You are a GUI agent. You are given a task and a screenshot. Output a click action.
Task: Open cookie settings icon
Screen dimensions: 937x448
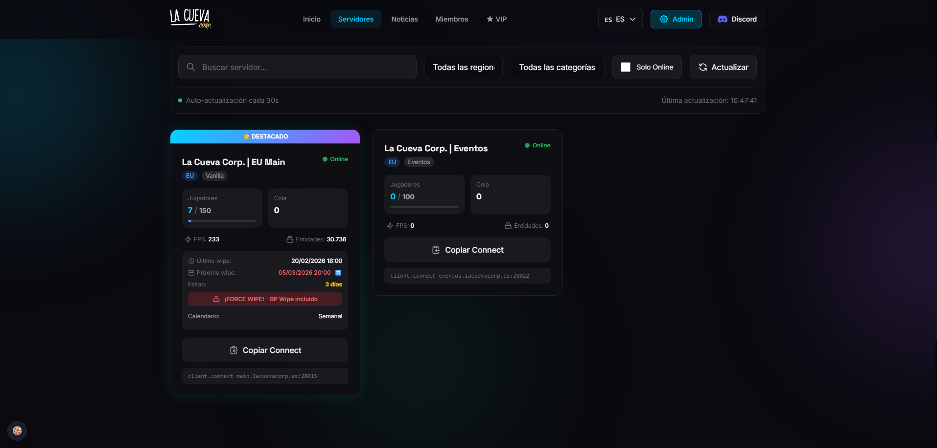click(17, 431)
